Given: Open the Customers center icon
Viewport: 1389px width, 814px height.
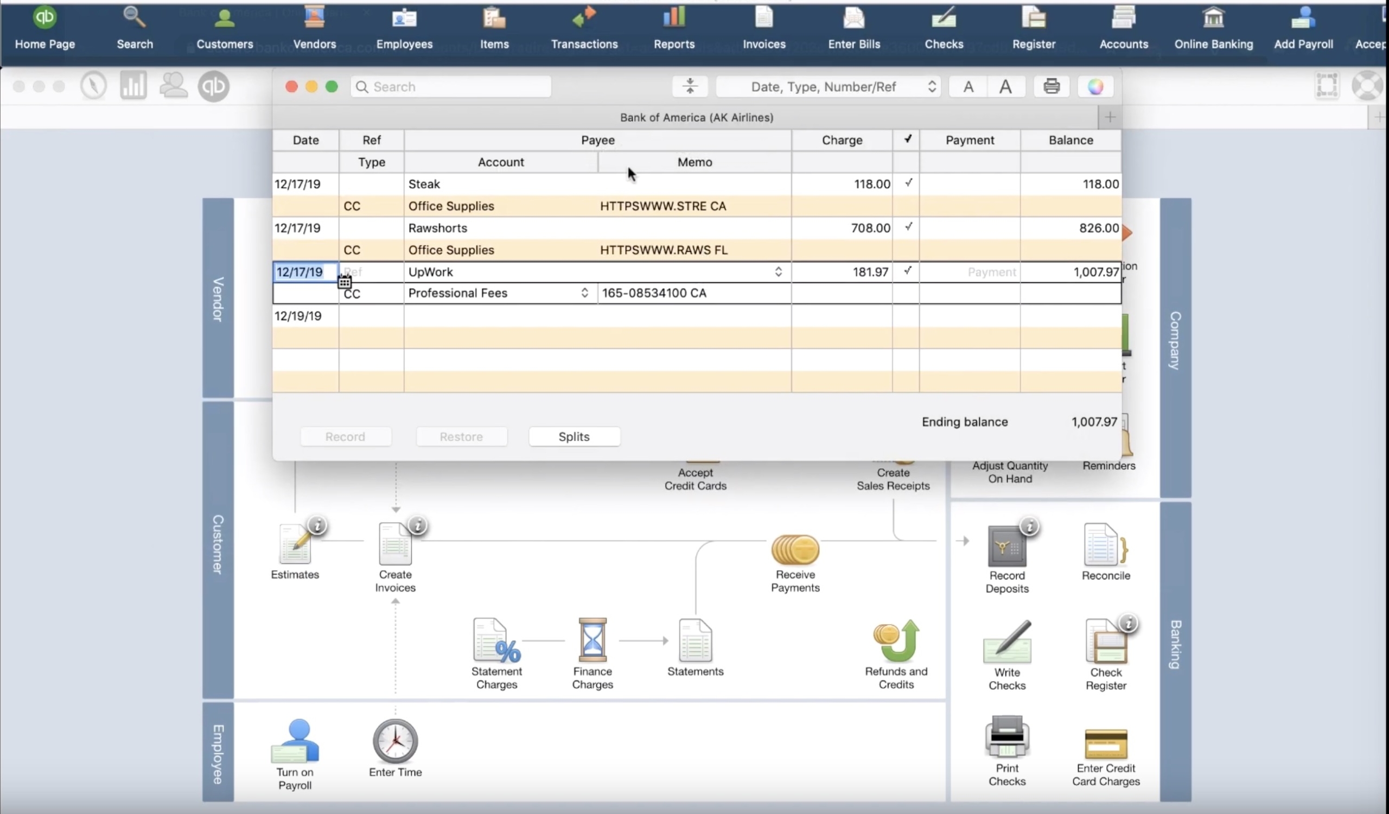Looking at the screenshot, I should [224, 29].
